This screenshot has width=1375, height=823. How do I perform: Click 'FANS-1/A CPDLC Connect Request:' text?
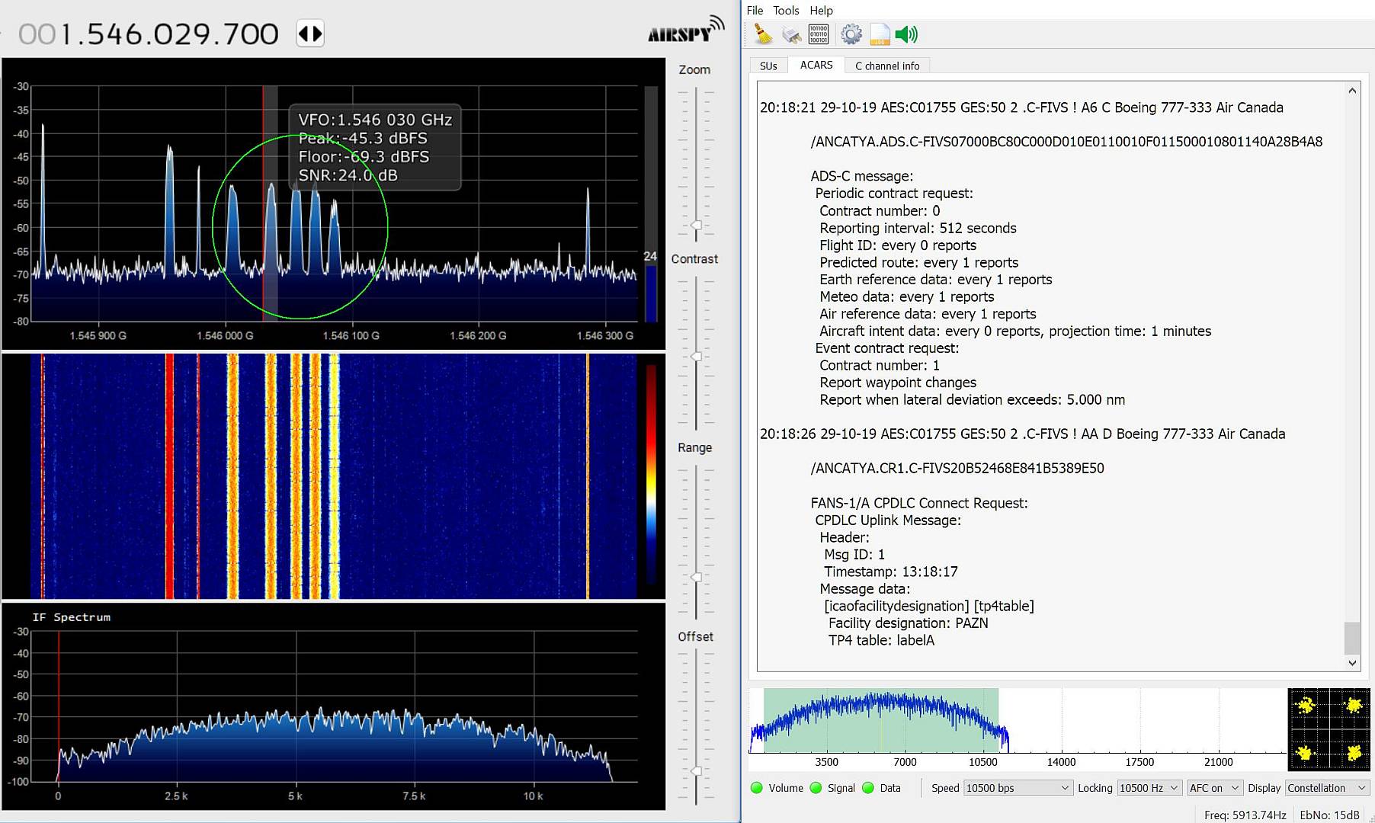click(919, 503)
